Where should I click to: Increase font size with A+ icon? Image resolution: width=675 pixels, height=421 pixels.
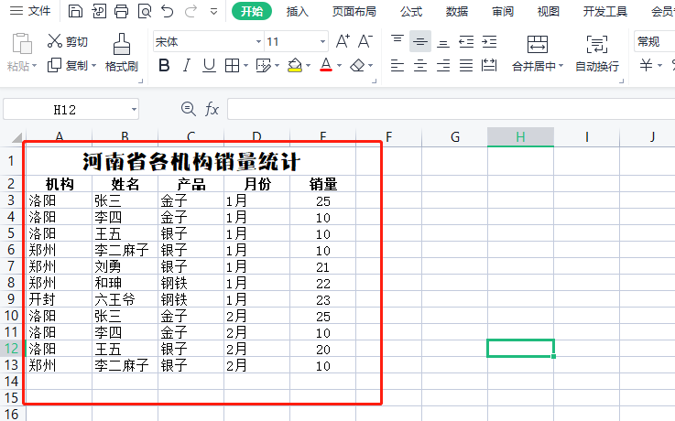343,41
